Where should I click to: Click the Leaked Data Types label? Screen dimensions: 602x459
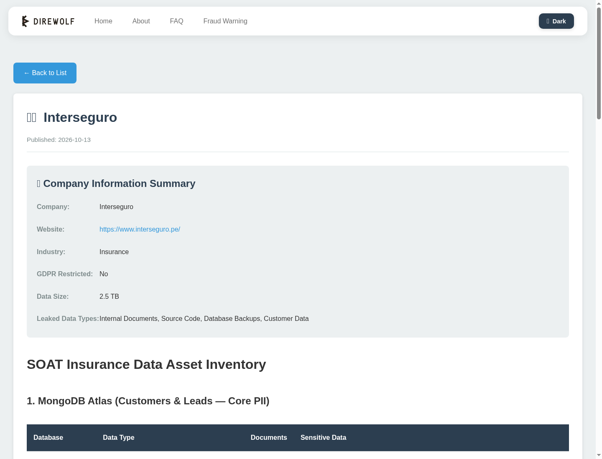click(68, 318)
